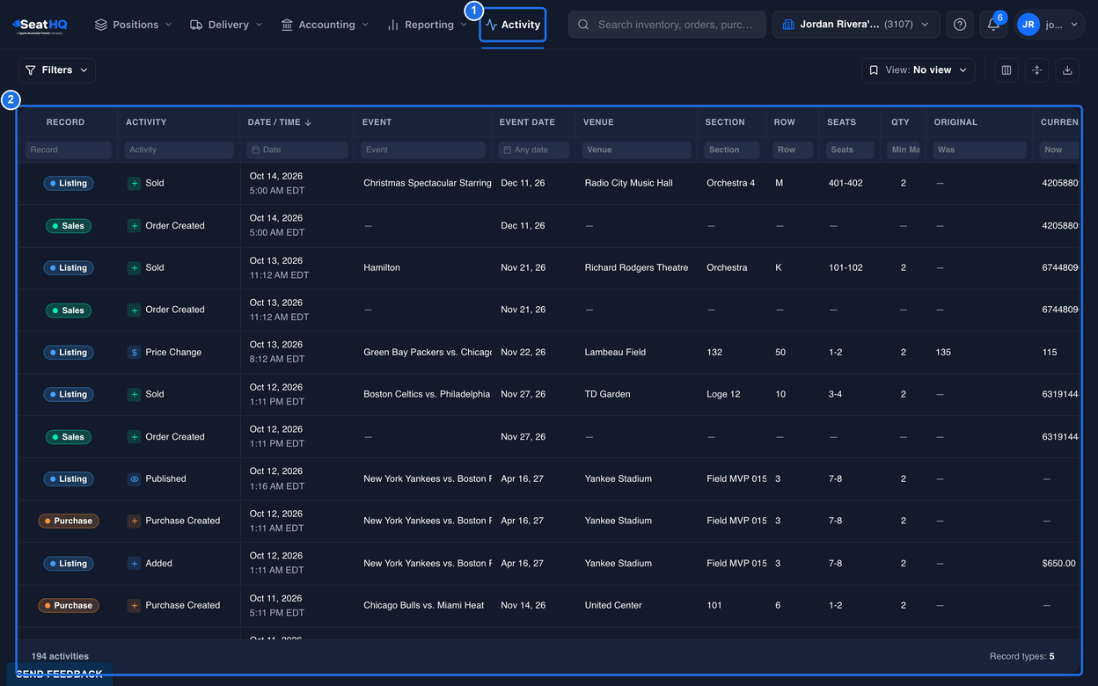Click the Was filter input
Viewport: 1098px width, 686px height.
[x=980, y=150]
